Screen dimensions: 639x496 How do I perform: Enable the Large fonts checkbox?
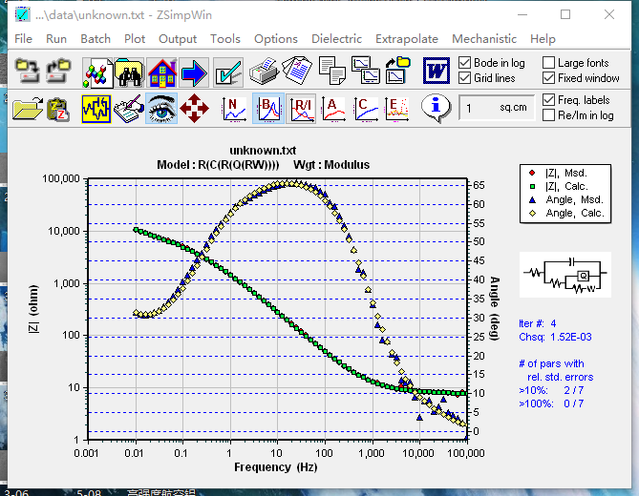[549, 63]
